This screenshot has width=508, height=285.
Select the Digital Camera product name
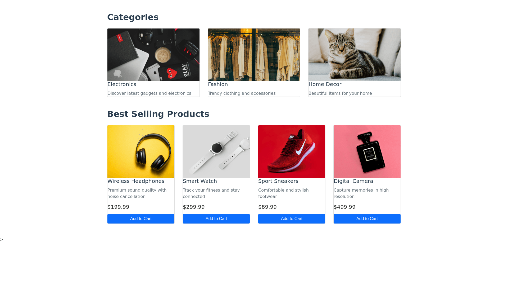353,181
